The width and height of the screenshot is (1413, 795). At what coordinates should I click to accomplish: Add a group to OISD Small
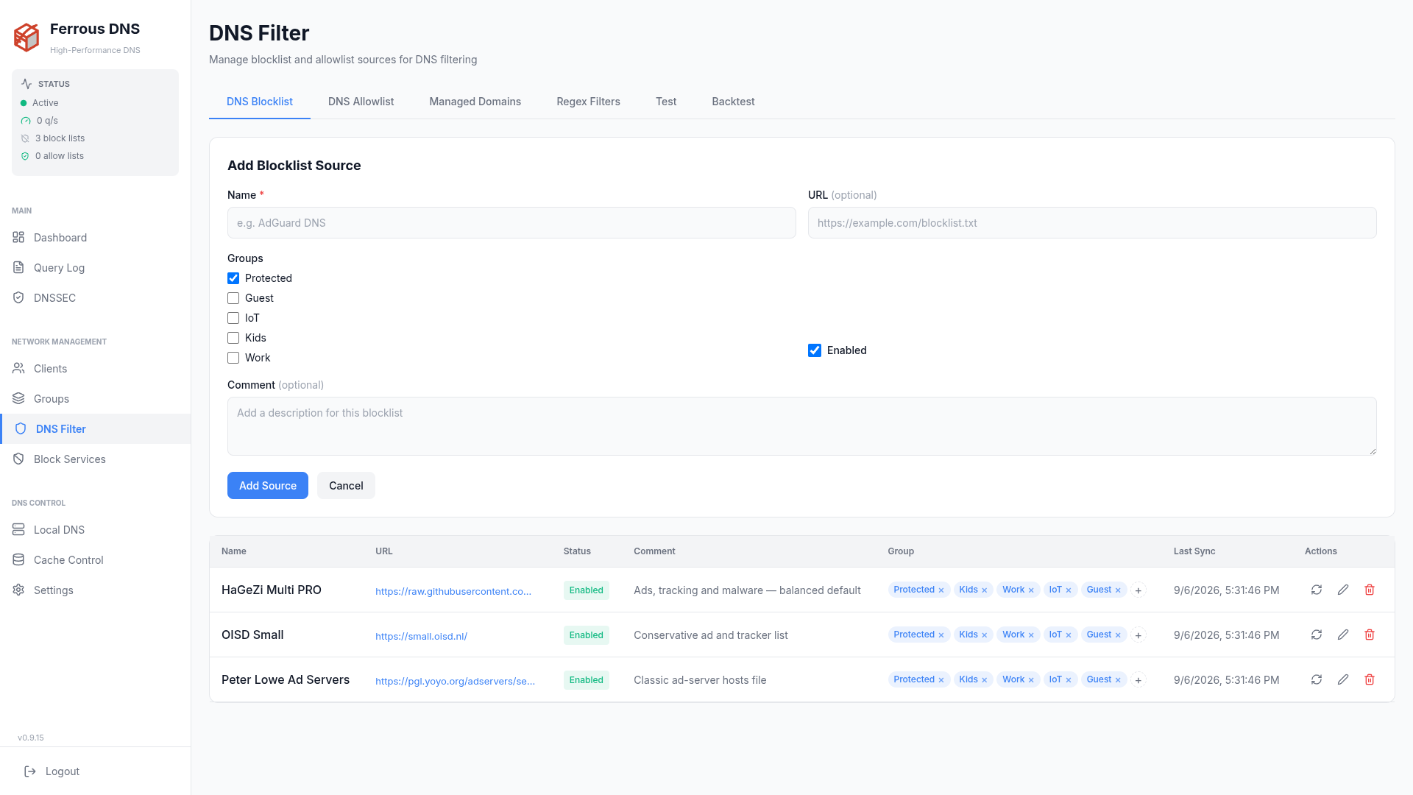(1138, 635)
